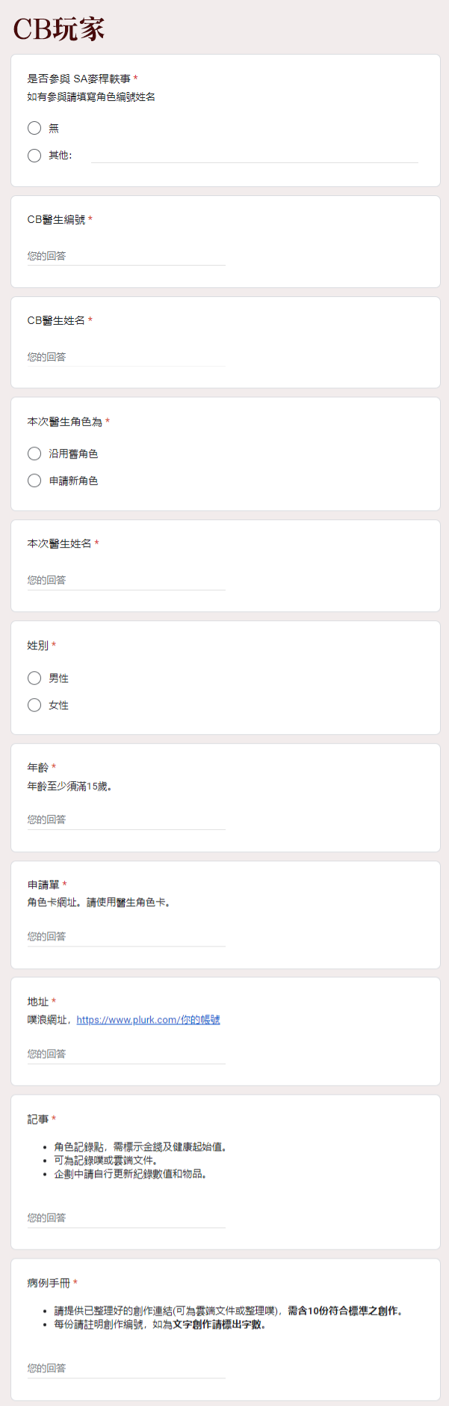Choose 沿用舊角色 radio button
This screenshot has width=449, height=1406.
point(34,453)
